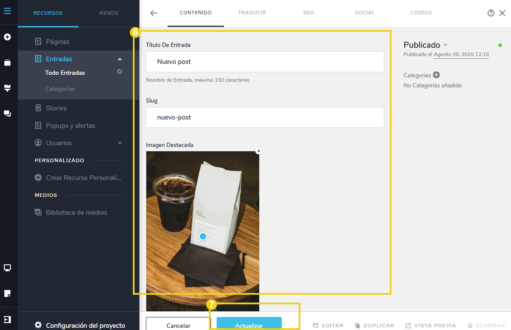Click the Popups y alertas label
The width and height of the screenshot is (511, 330).
[x=70, y=126]
